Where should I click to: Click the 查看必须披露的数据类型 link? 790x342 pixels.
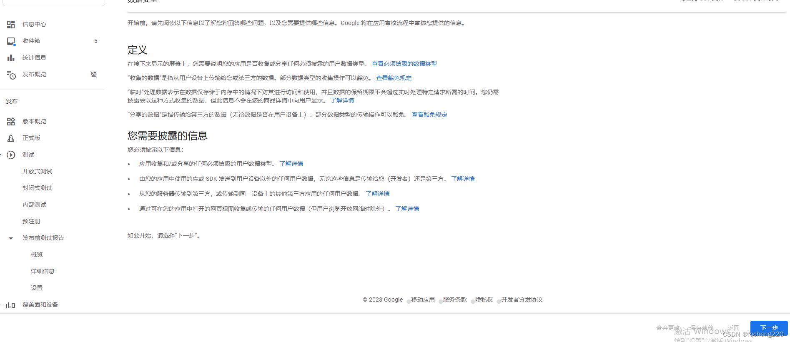(404, 64)
